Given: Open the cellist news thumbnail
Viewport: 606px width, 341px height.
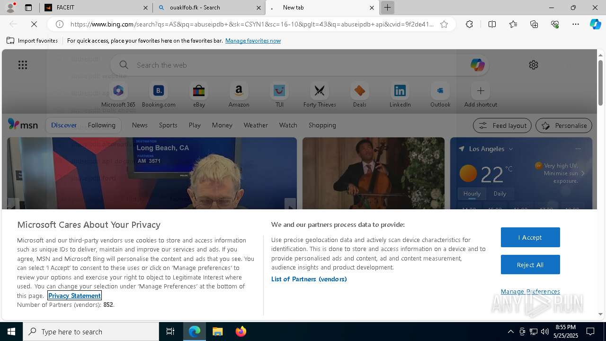Looking at the screenshot, I should click(x=374, y=173).
